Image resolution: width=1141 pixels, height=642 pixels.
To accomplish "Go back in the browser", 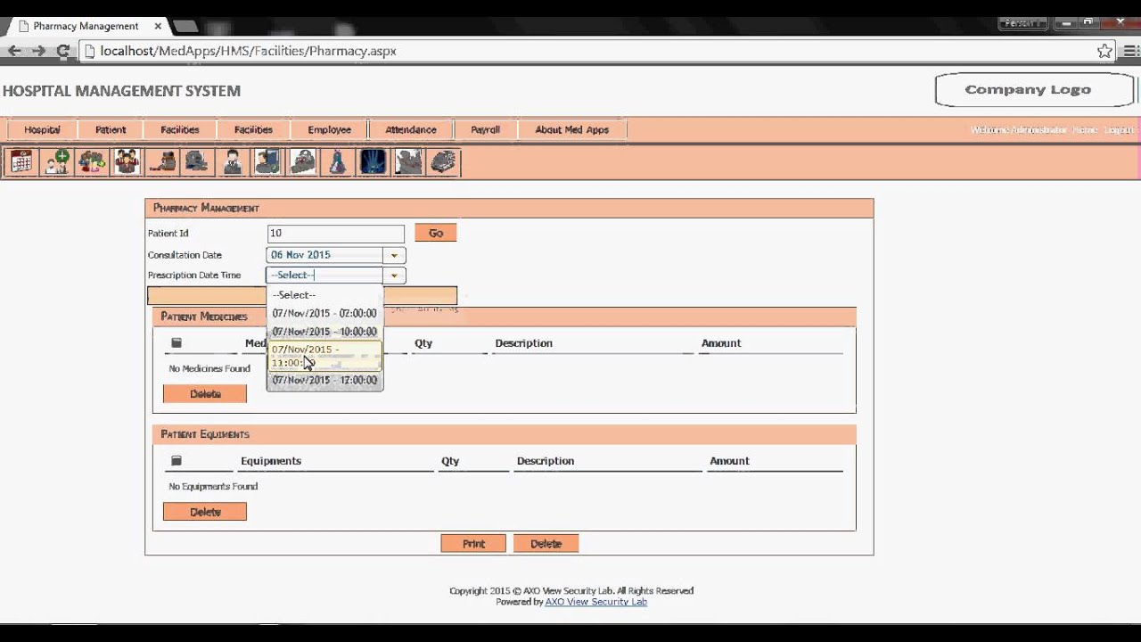I will coord(14,51).
